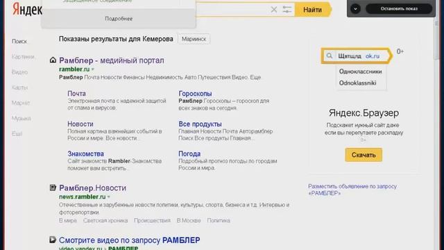Click the home icon beside Рамблер result
The image size is (444, 250).
(x=53, y=60)
